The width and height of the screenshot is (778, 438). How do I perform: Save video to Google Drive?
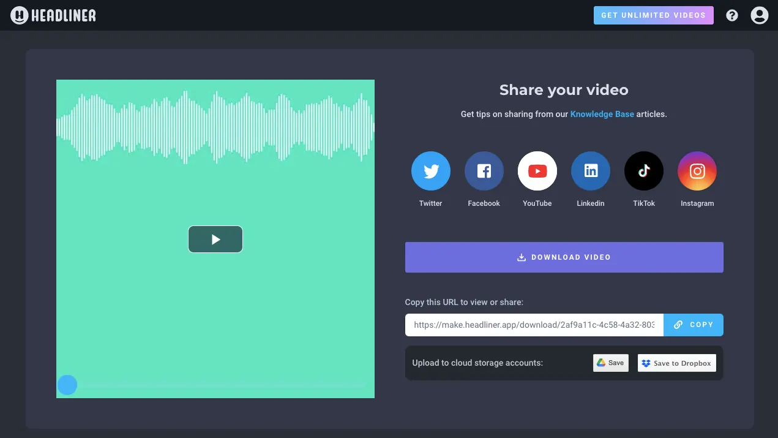pos(611,363)
